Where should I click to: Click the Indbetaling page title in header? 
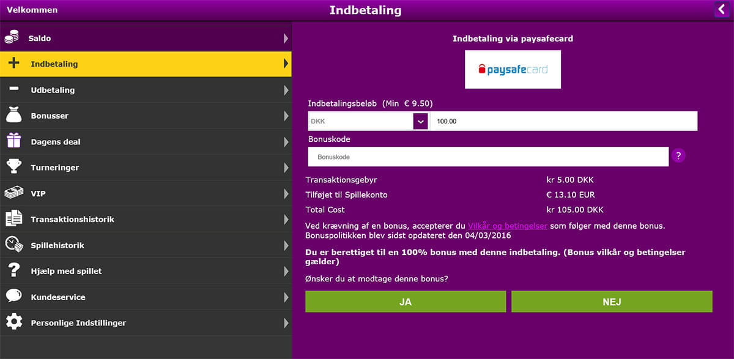pyautogui.click(x=365, y=10)
